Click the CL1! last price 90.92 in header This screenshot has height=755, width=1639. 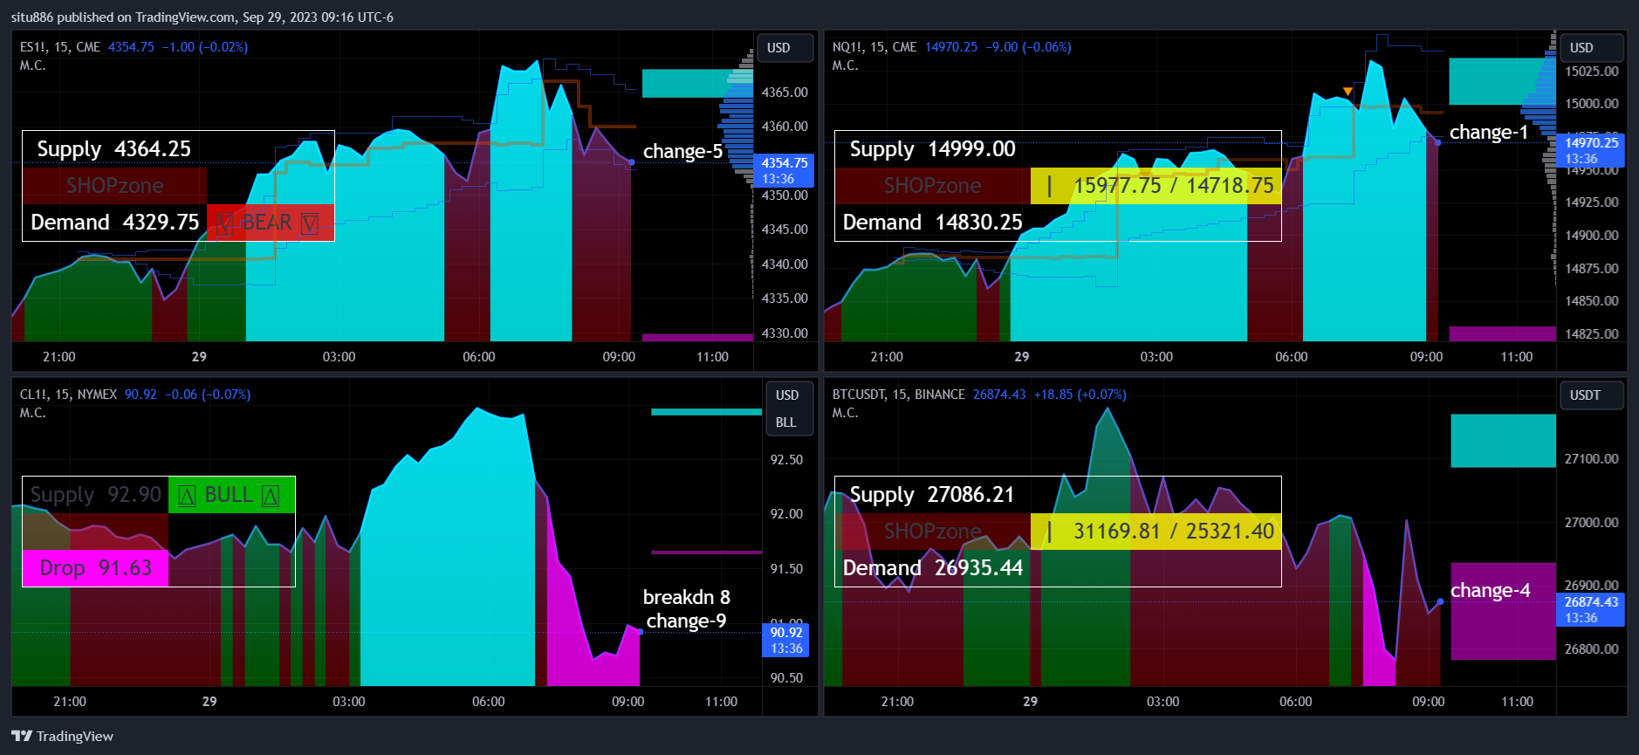141,395
